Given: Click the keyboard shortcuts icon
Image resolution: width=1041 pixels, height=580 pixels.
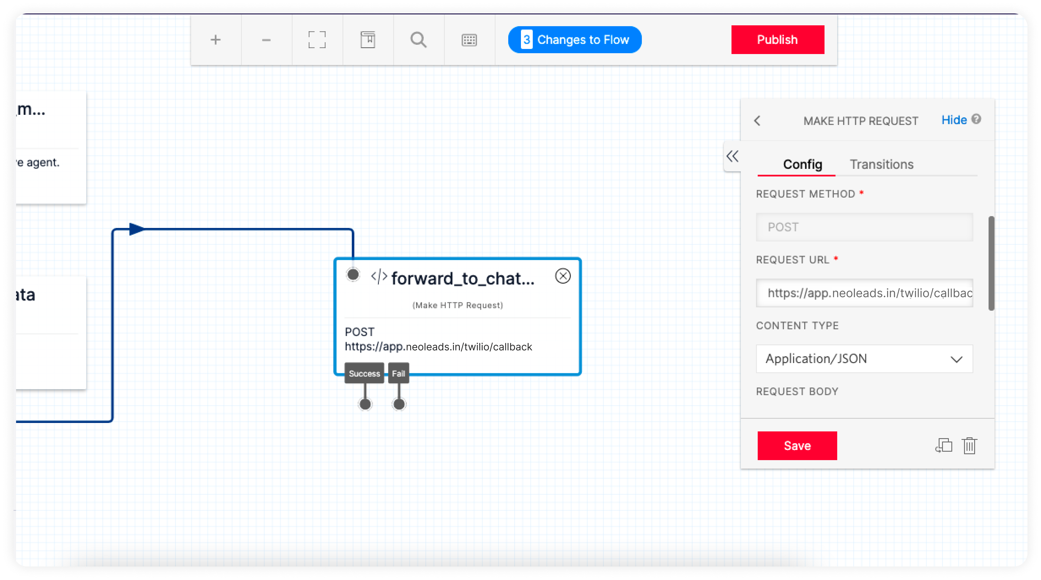Looking at the screenshot, I should pyautogui.click(x=469, y=39).
